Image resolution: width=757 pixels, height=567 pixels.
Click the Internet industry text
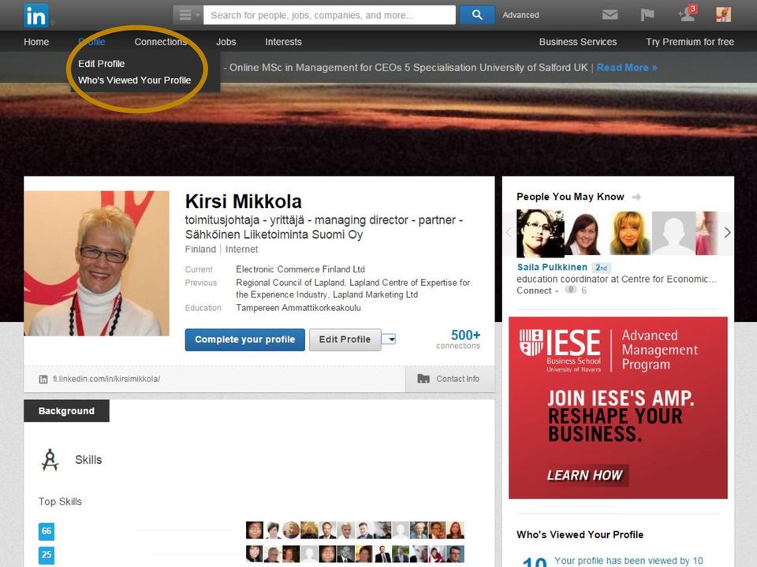[x=241, y=250]
